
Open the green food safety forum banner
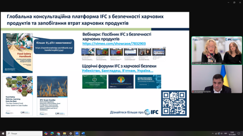pos(95,82)
